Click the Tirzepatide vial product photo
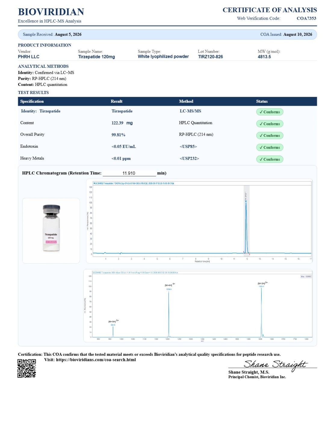The height and width of the screenshot is (429, 331). pos(51,228)
